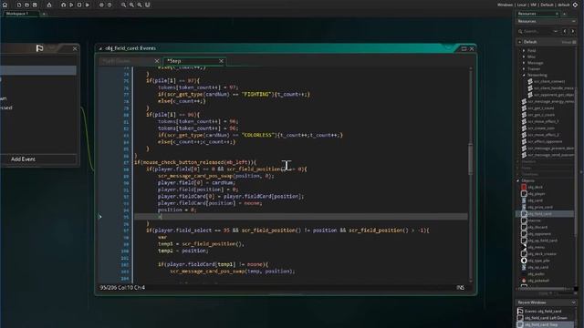Clean the build cache with the toolbar icon
The width and height of the screenshot is (584, 328).
point(88,5)
